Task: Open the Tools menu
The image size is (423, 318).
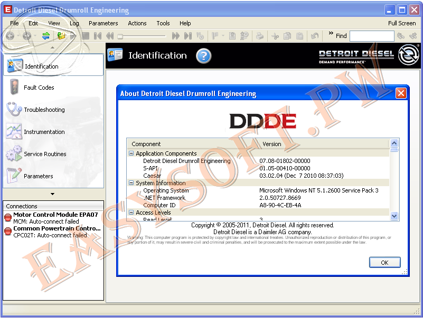Action: coord(163,23)
